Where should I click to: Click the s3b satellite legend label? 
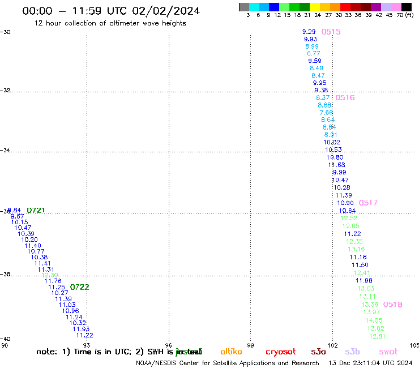(352, 352)
